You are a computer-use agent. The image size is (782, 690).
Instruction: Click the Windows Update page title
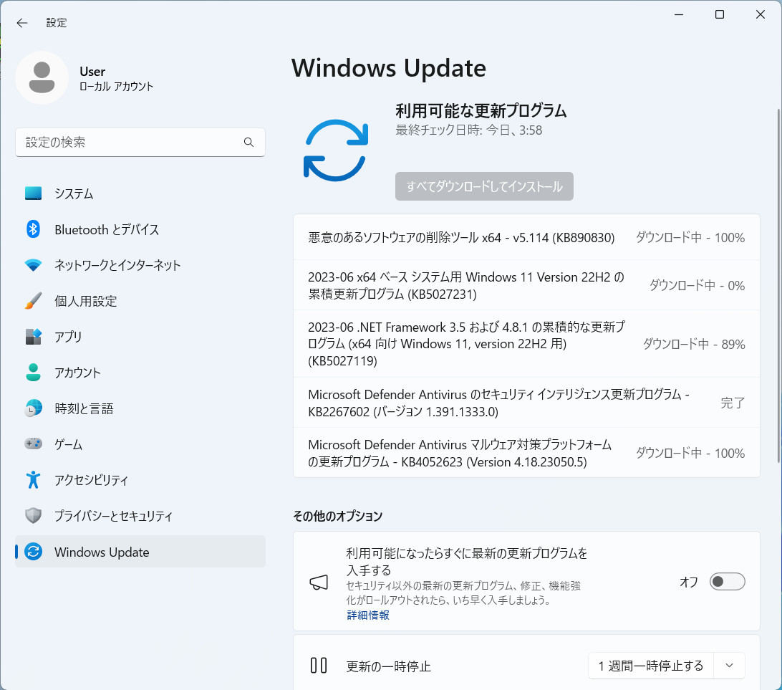pos(389,68)
